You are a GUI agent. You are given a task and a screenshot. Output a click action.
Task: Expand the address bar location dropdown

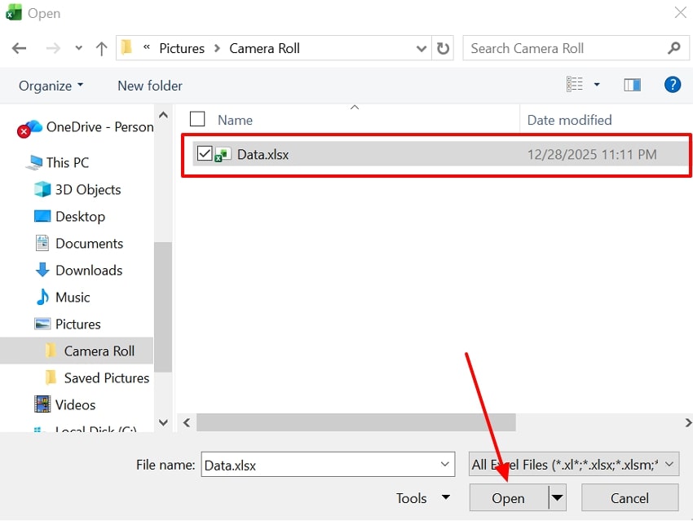[x=422, y=48]
